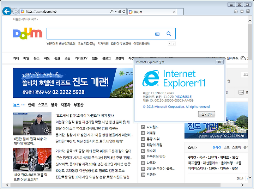
Task: Click the blue search magnifier button
Action: (x=169, y=34)
